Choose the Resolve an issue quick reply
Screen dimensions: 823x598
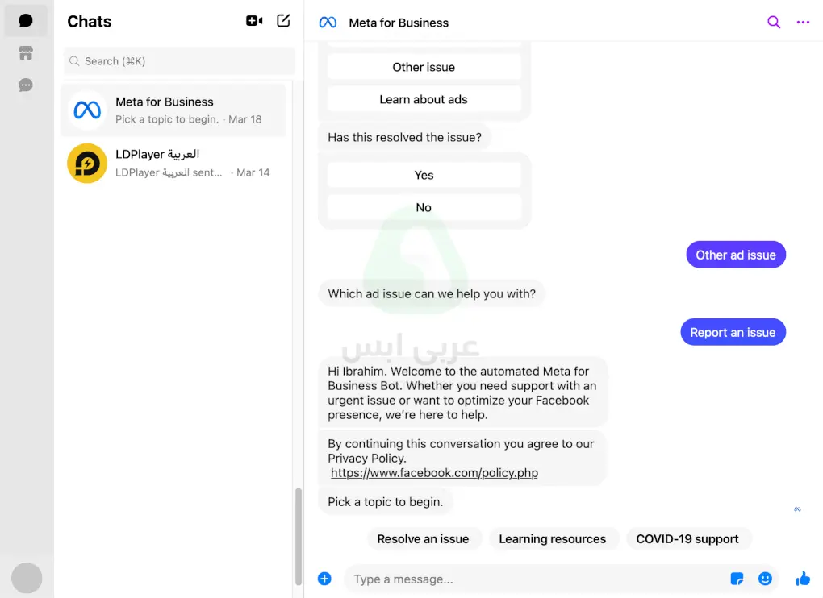[423, 539]
